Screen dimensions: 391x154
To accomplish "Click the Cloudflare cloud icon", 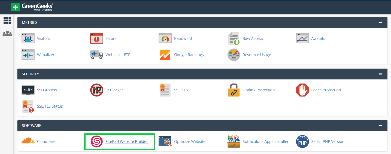I will click(x=28, y=141).
